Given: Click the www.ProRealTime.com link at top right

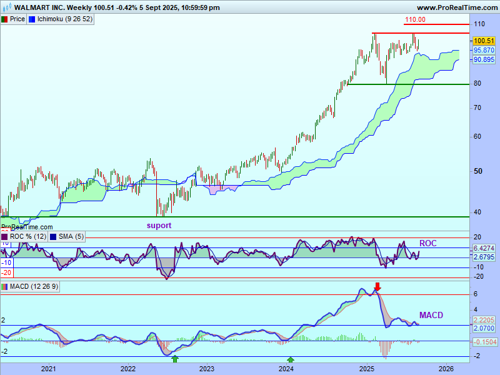Looking at the screenshot, I should 457,7.
